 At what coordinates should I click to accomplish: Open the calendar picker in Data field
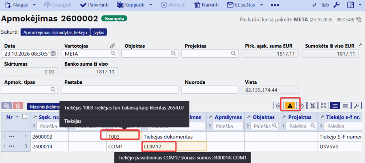point(53,54)
